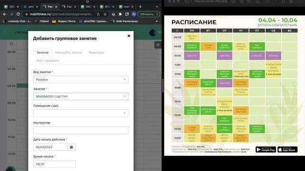The height and width of the screenshot is (171, 305).
Task: Click the Google Play badge in image
Action: (x=266, y=150)
